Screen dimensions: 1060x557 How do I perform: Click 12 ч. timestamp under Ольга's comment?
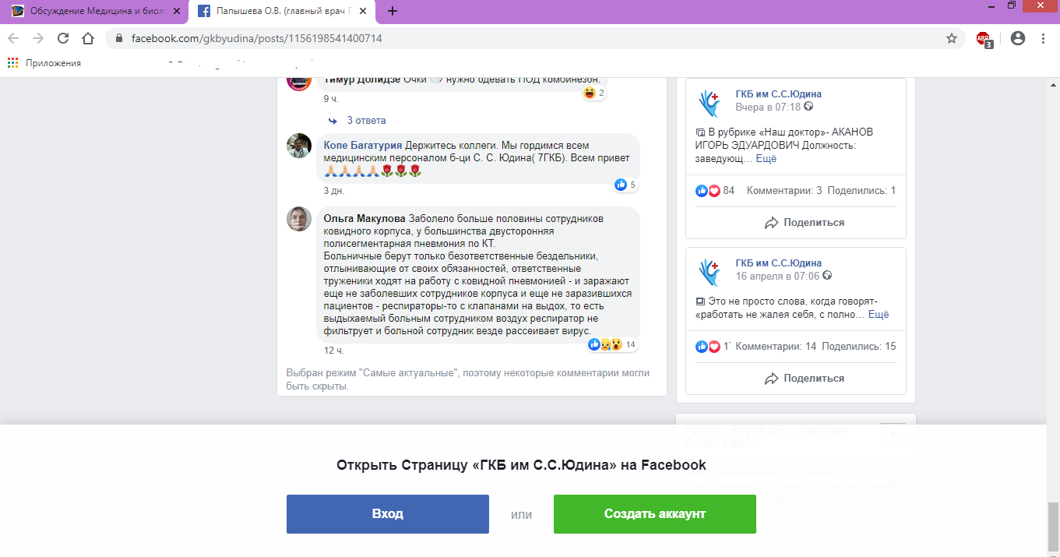click(x=334, y=351)
